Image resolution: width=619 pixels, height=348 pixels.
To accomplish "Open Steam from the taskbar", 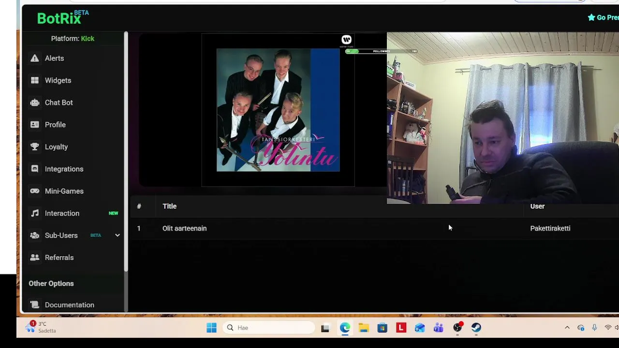I will point(476,328).
